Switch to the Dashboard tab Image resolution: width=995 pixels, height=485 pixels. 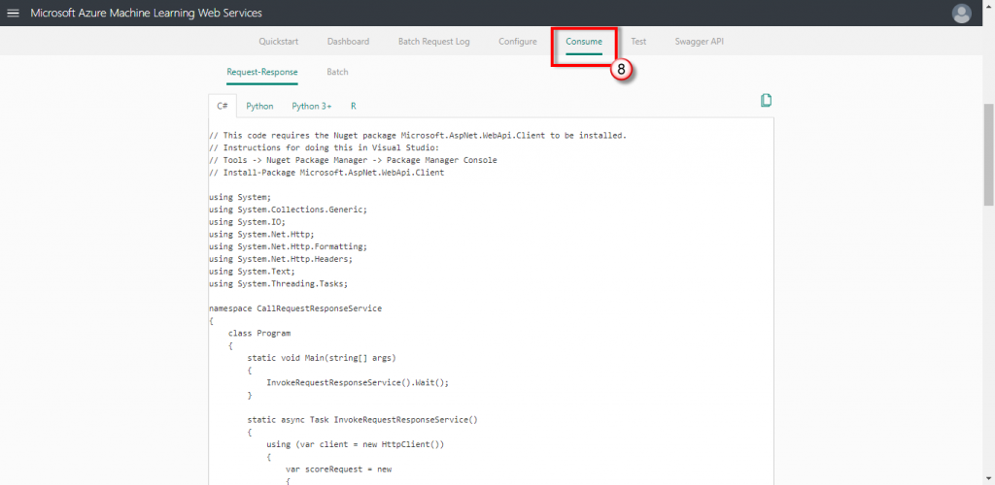point(349,42)
